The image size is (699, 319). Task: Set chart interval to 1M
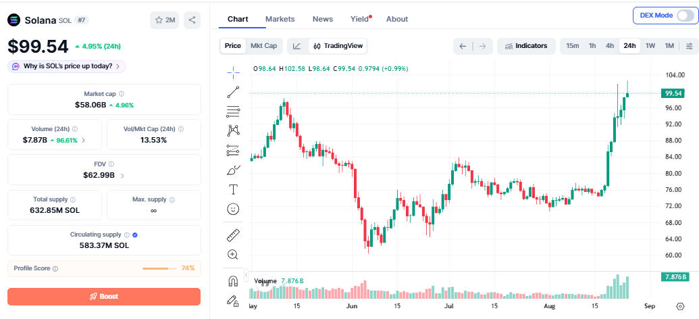(x=669, y=46)
